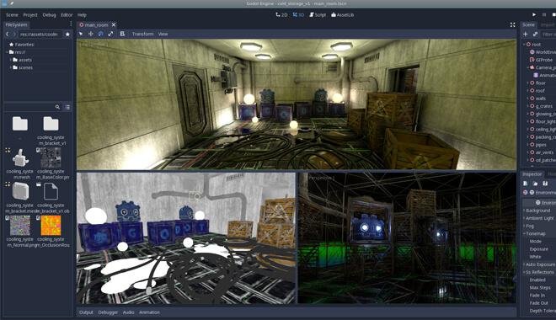The image size is (556, 320).
Task: Expand the scenes folder
Action: [11, 67]
